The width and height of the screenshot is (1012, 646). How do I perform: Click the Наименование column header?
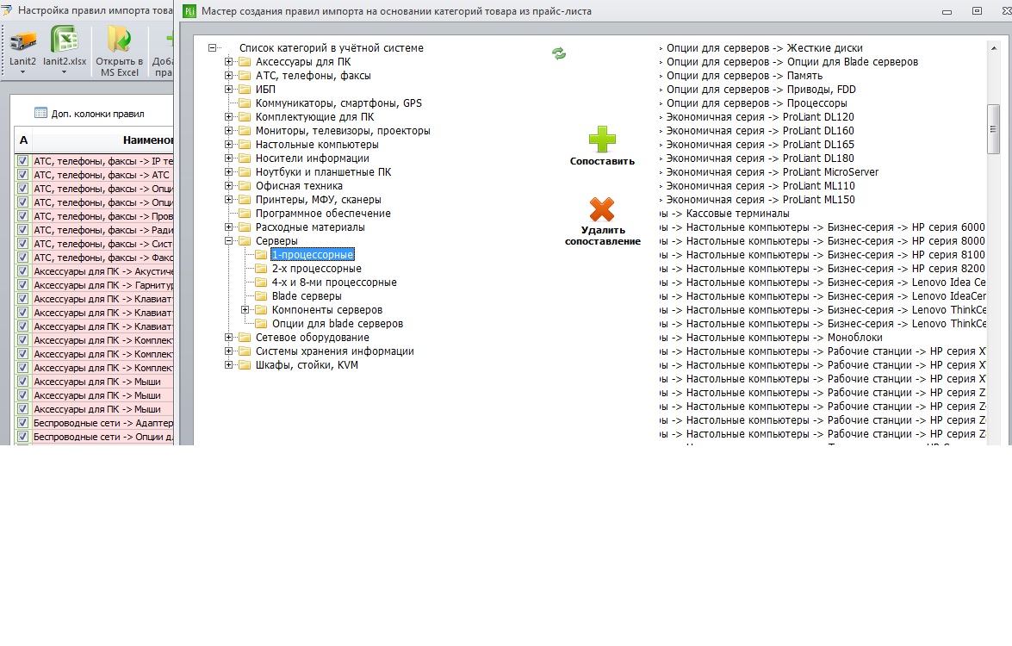(102, 140)
